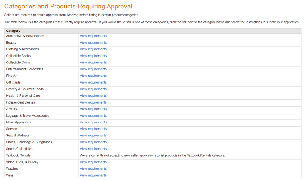View Sexual Wellness category requirements

[x=93, y=135]
